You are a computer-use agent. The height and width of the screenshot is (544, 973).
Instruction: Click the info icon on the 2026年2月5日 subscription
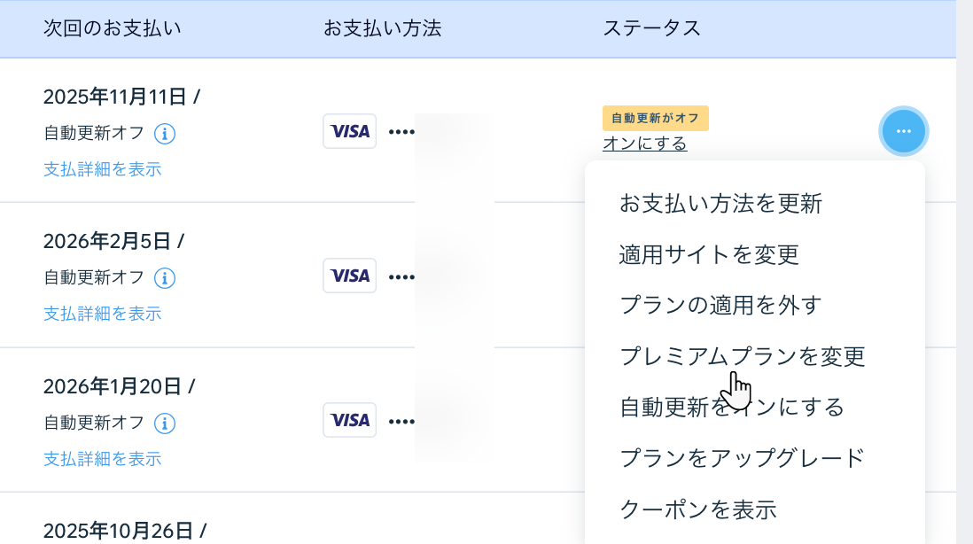(165, 278)
